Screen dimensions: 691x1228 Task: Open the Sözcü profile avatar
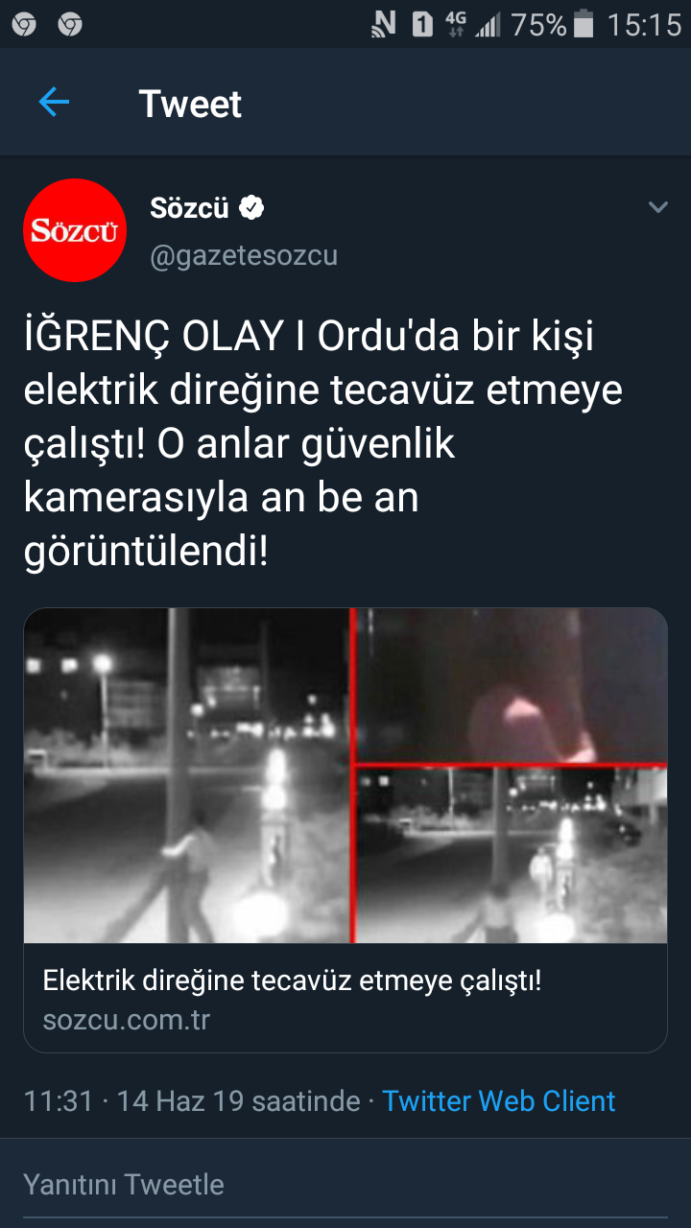(75, 230)
